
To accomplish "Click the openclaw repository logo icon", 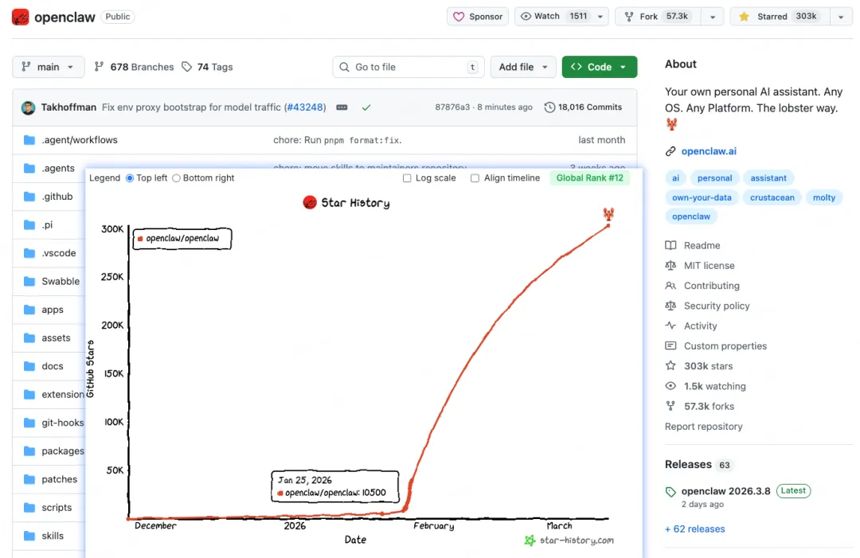I will point(21,17).
